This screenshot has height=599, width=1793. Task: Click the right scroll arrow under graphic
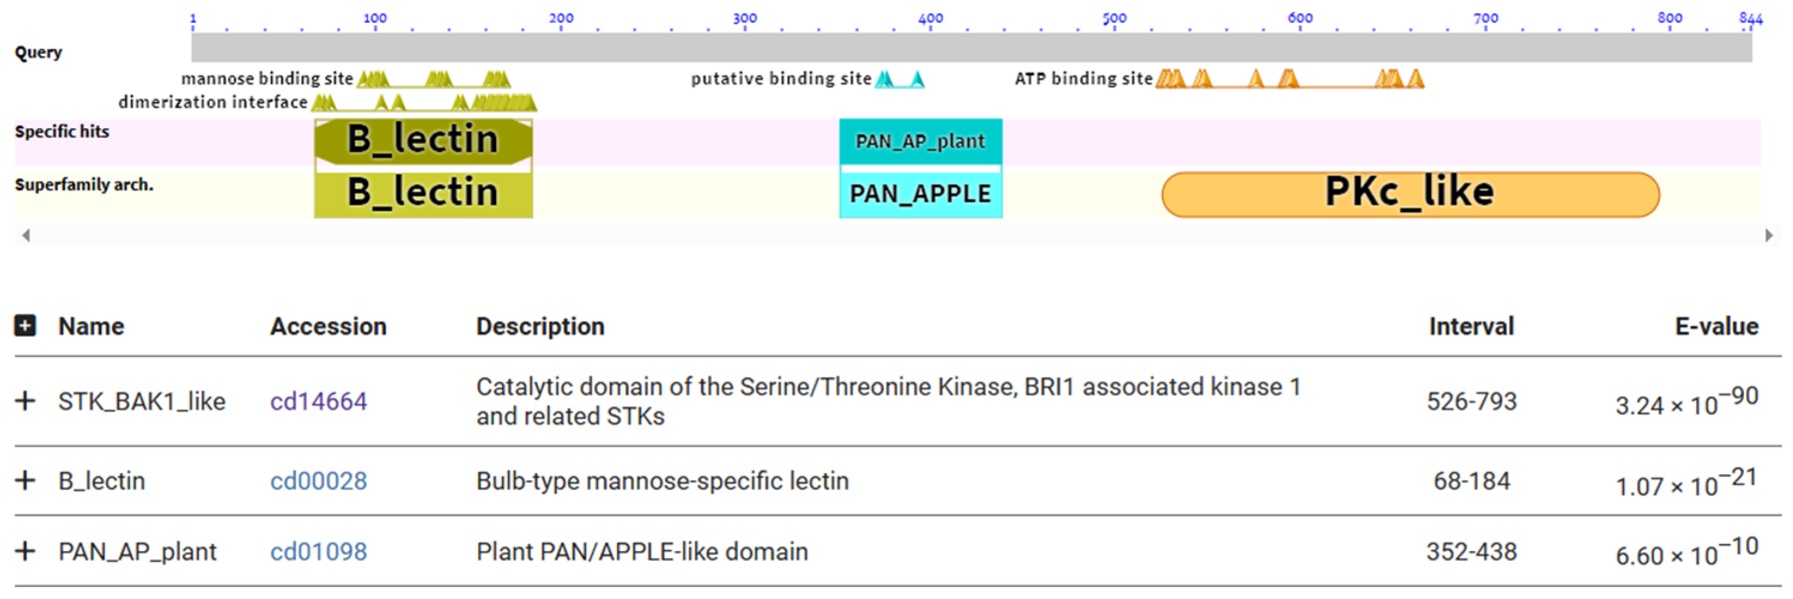coord(1768,235)
